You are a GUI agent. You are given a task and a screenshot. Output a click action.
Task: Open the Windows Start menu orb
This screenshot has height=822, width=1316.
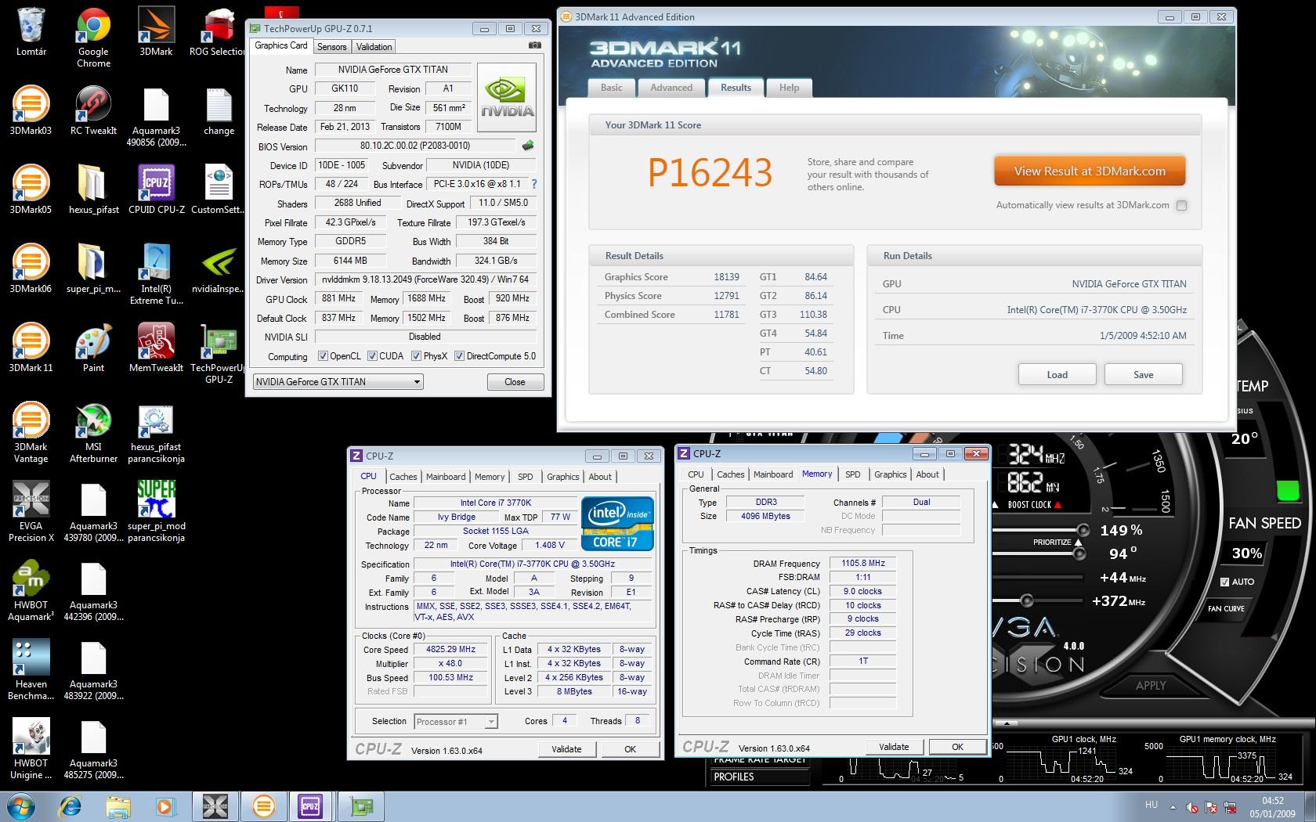click(x=21, y=806)
